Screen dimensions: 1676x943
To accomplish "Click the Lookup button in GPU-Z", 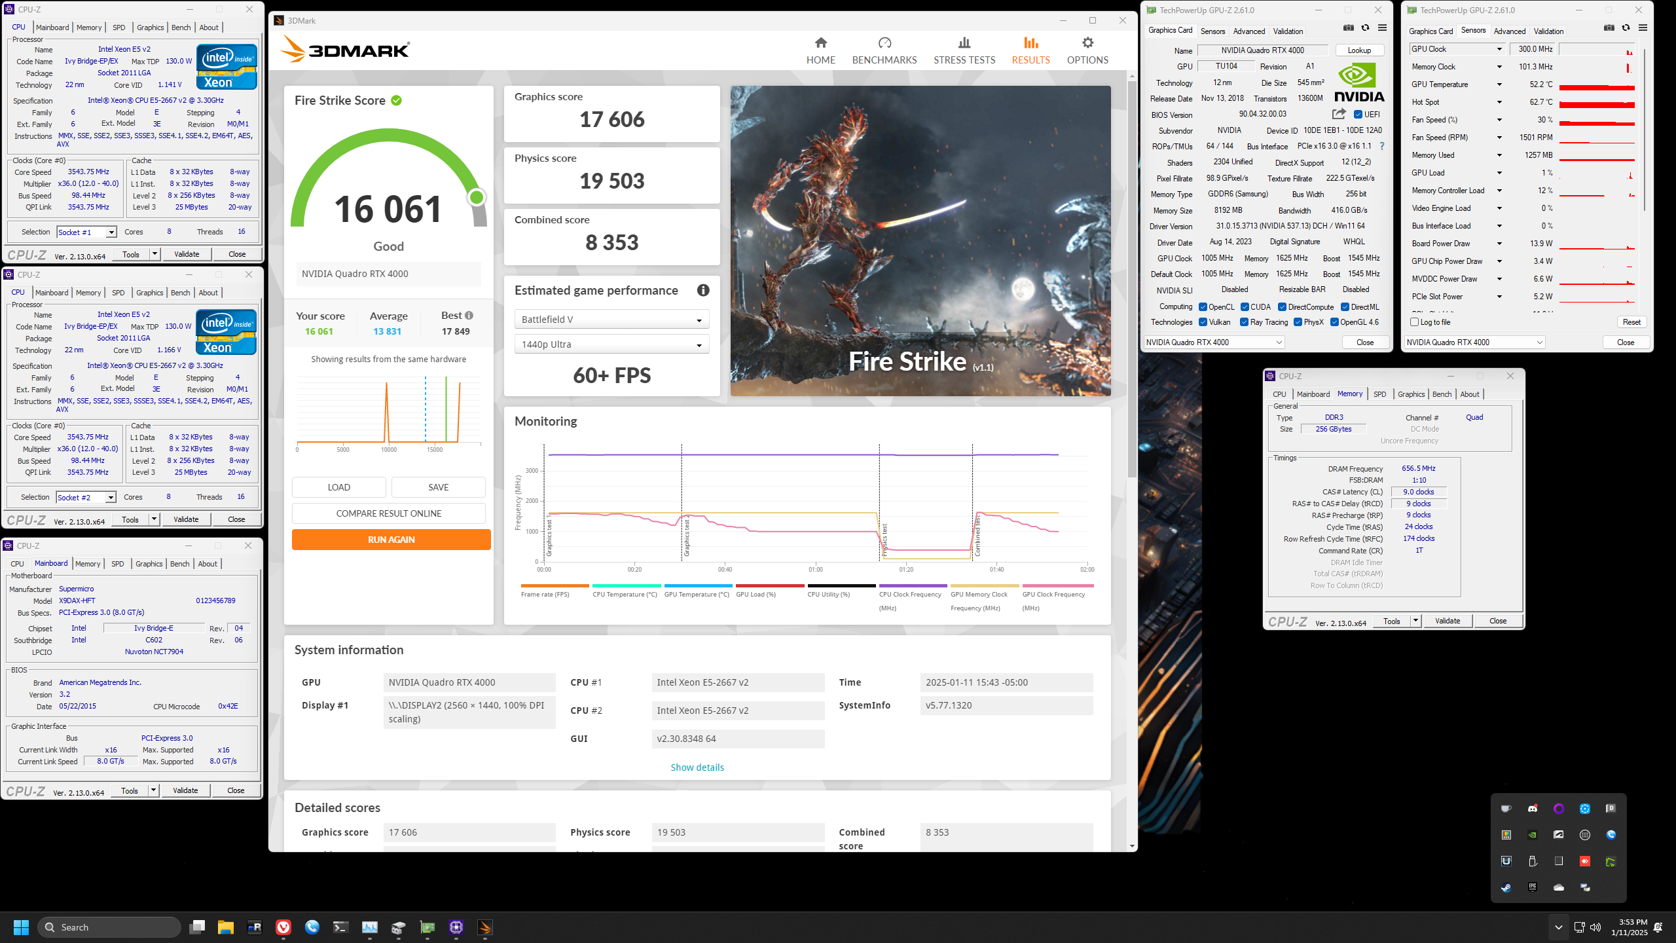I will (x=1359, y=50).
